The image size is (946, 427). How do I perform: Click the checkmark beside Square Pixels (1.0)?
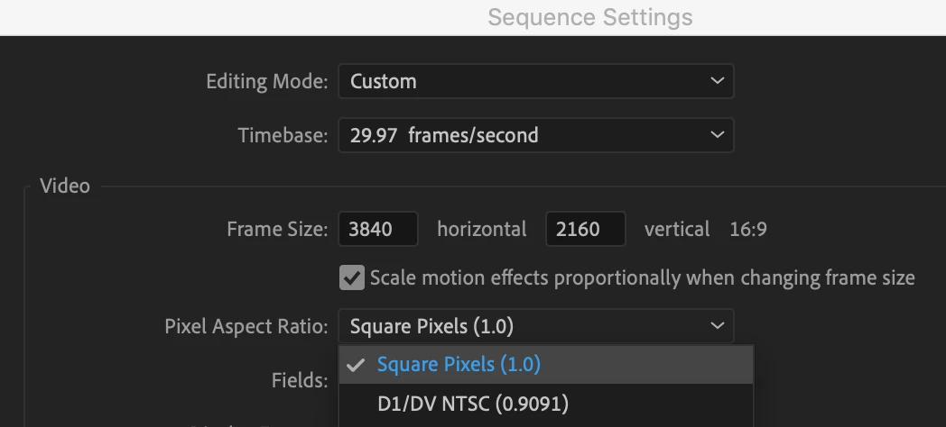pyautogui.click(x=356, y=365)
